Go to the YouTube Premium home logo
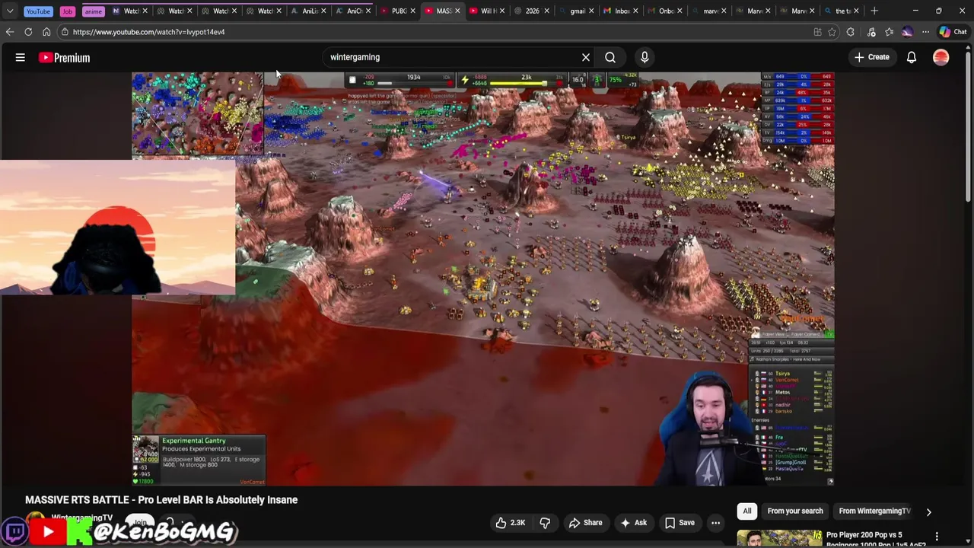Viewport: 974px width, 548px height. (x=64, y=57)
